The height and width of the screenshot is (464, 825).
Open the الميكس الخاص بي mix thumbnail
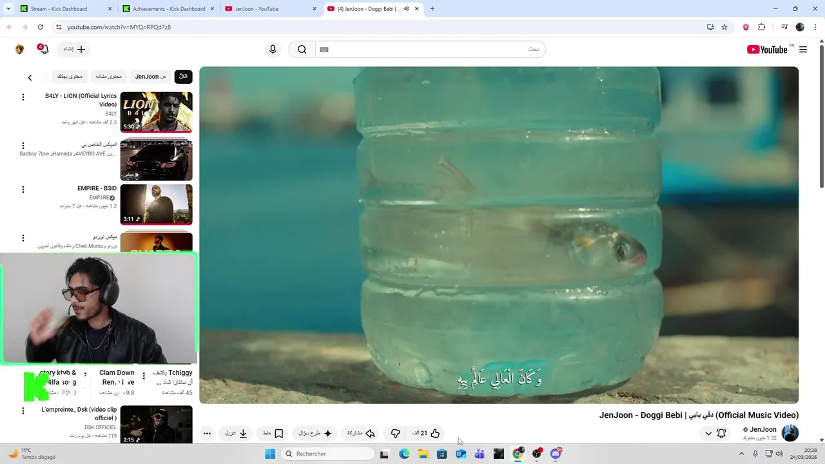coord(156,160)
